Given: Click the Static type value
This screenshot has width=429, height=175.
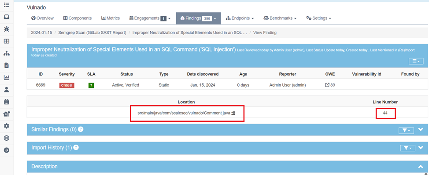Looking at the screenshot, I should (x=164, y=85).
